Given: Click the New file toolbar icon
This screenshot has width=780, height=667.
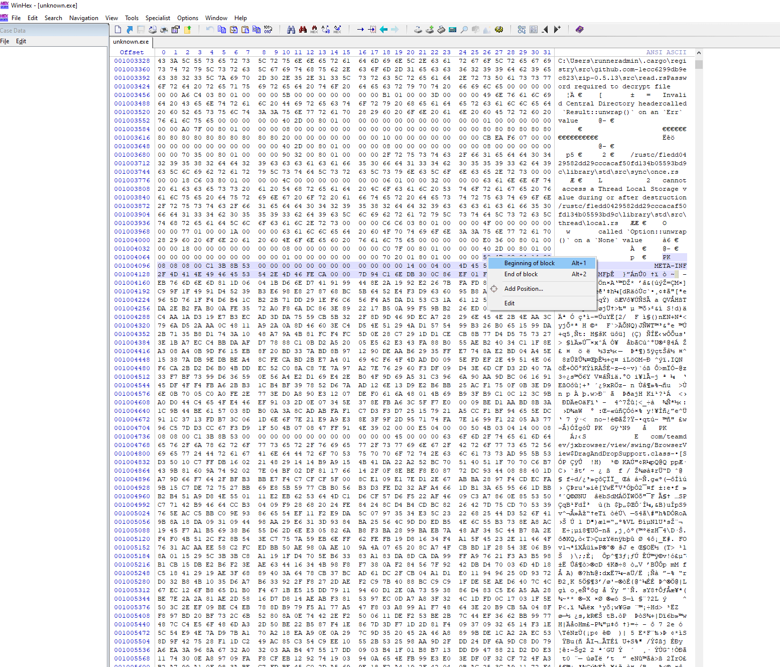Looking at the screenshot, I should coord(118,30).
